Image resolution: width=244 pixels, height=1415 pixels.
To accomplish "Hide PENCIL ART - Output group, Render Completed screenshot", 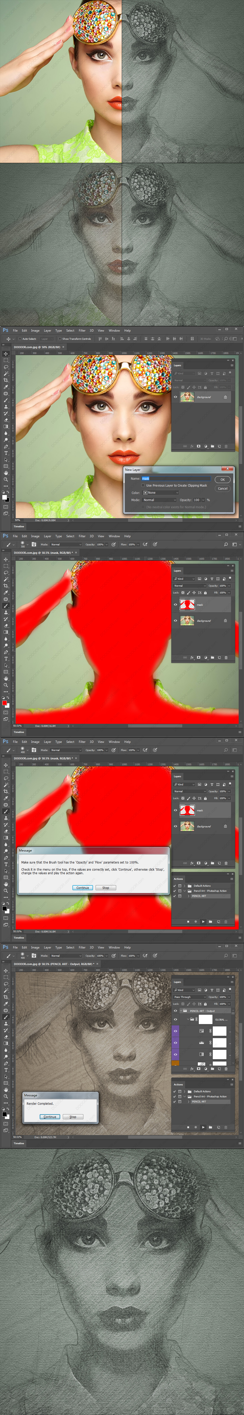I will tap(175, 1011).
